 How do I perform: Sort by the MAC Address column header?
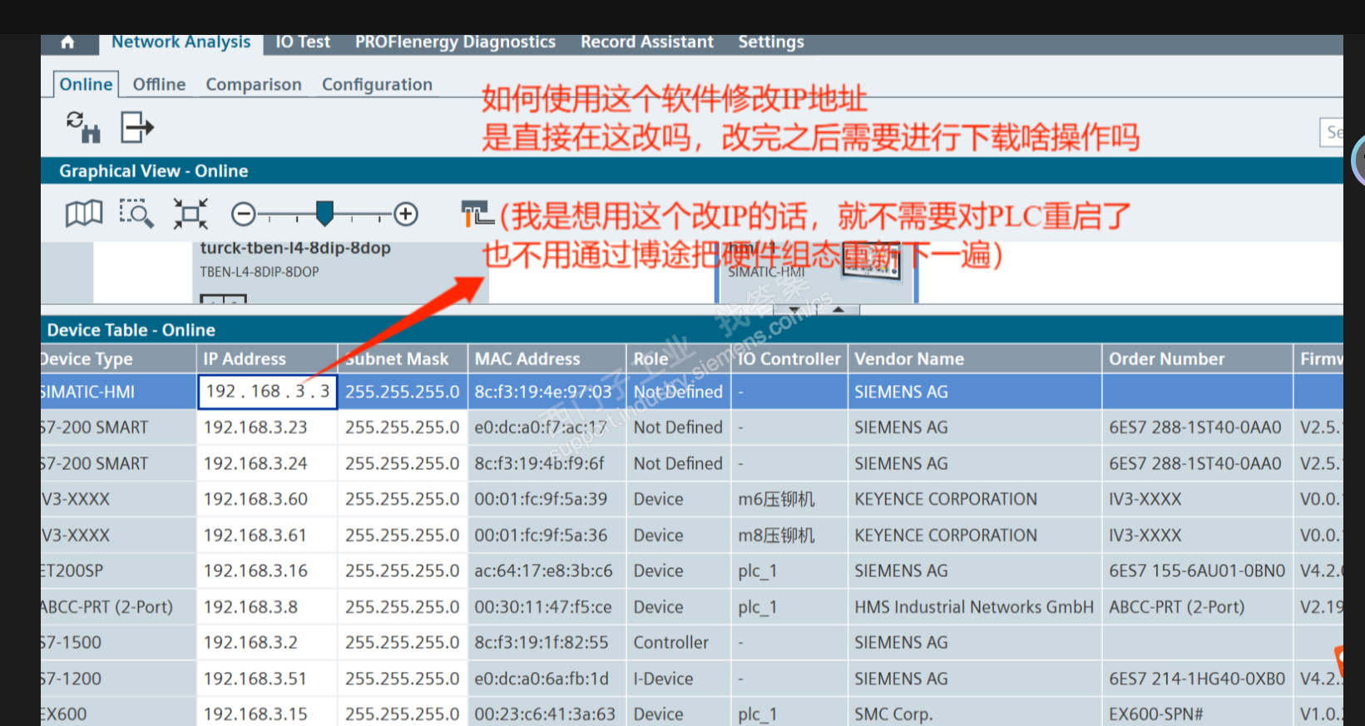546,359
